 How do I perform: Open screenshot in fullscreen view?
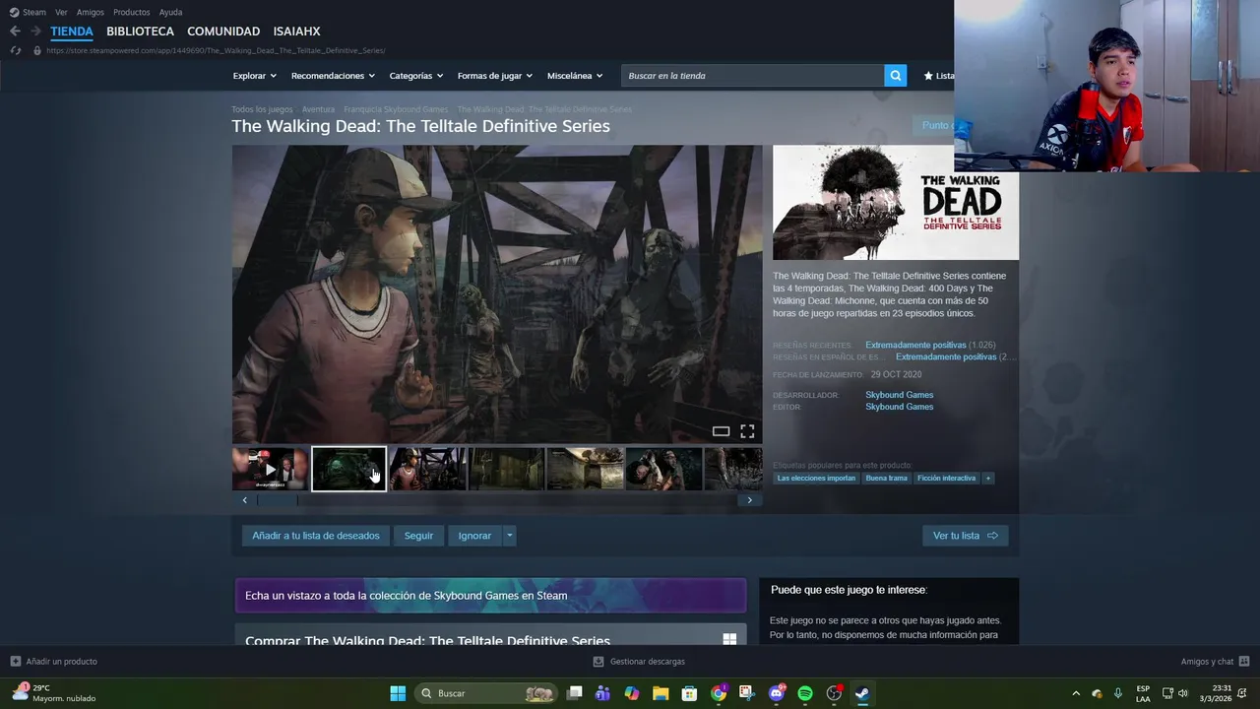(747, 431)
